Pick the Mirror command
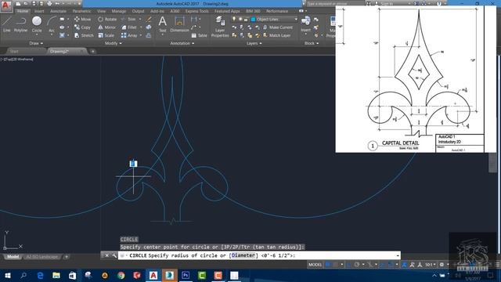This screenshot has width=501, height=282. (x=107, y=27)
